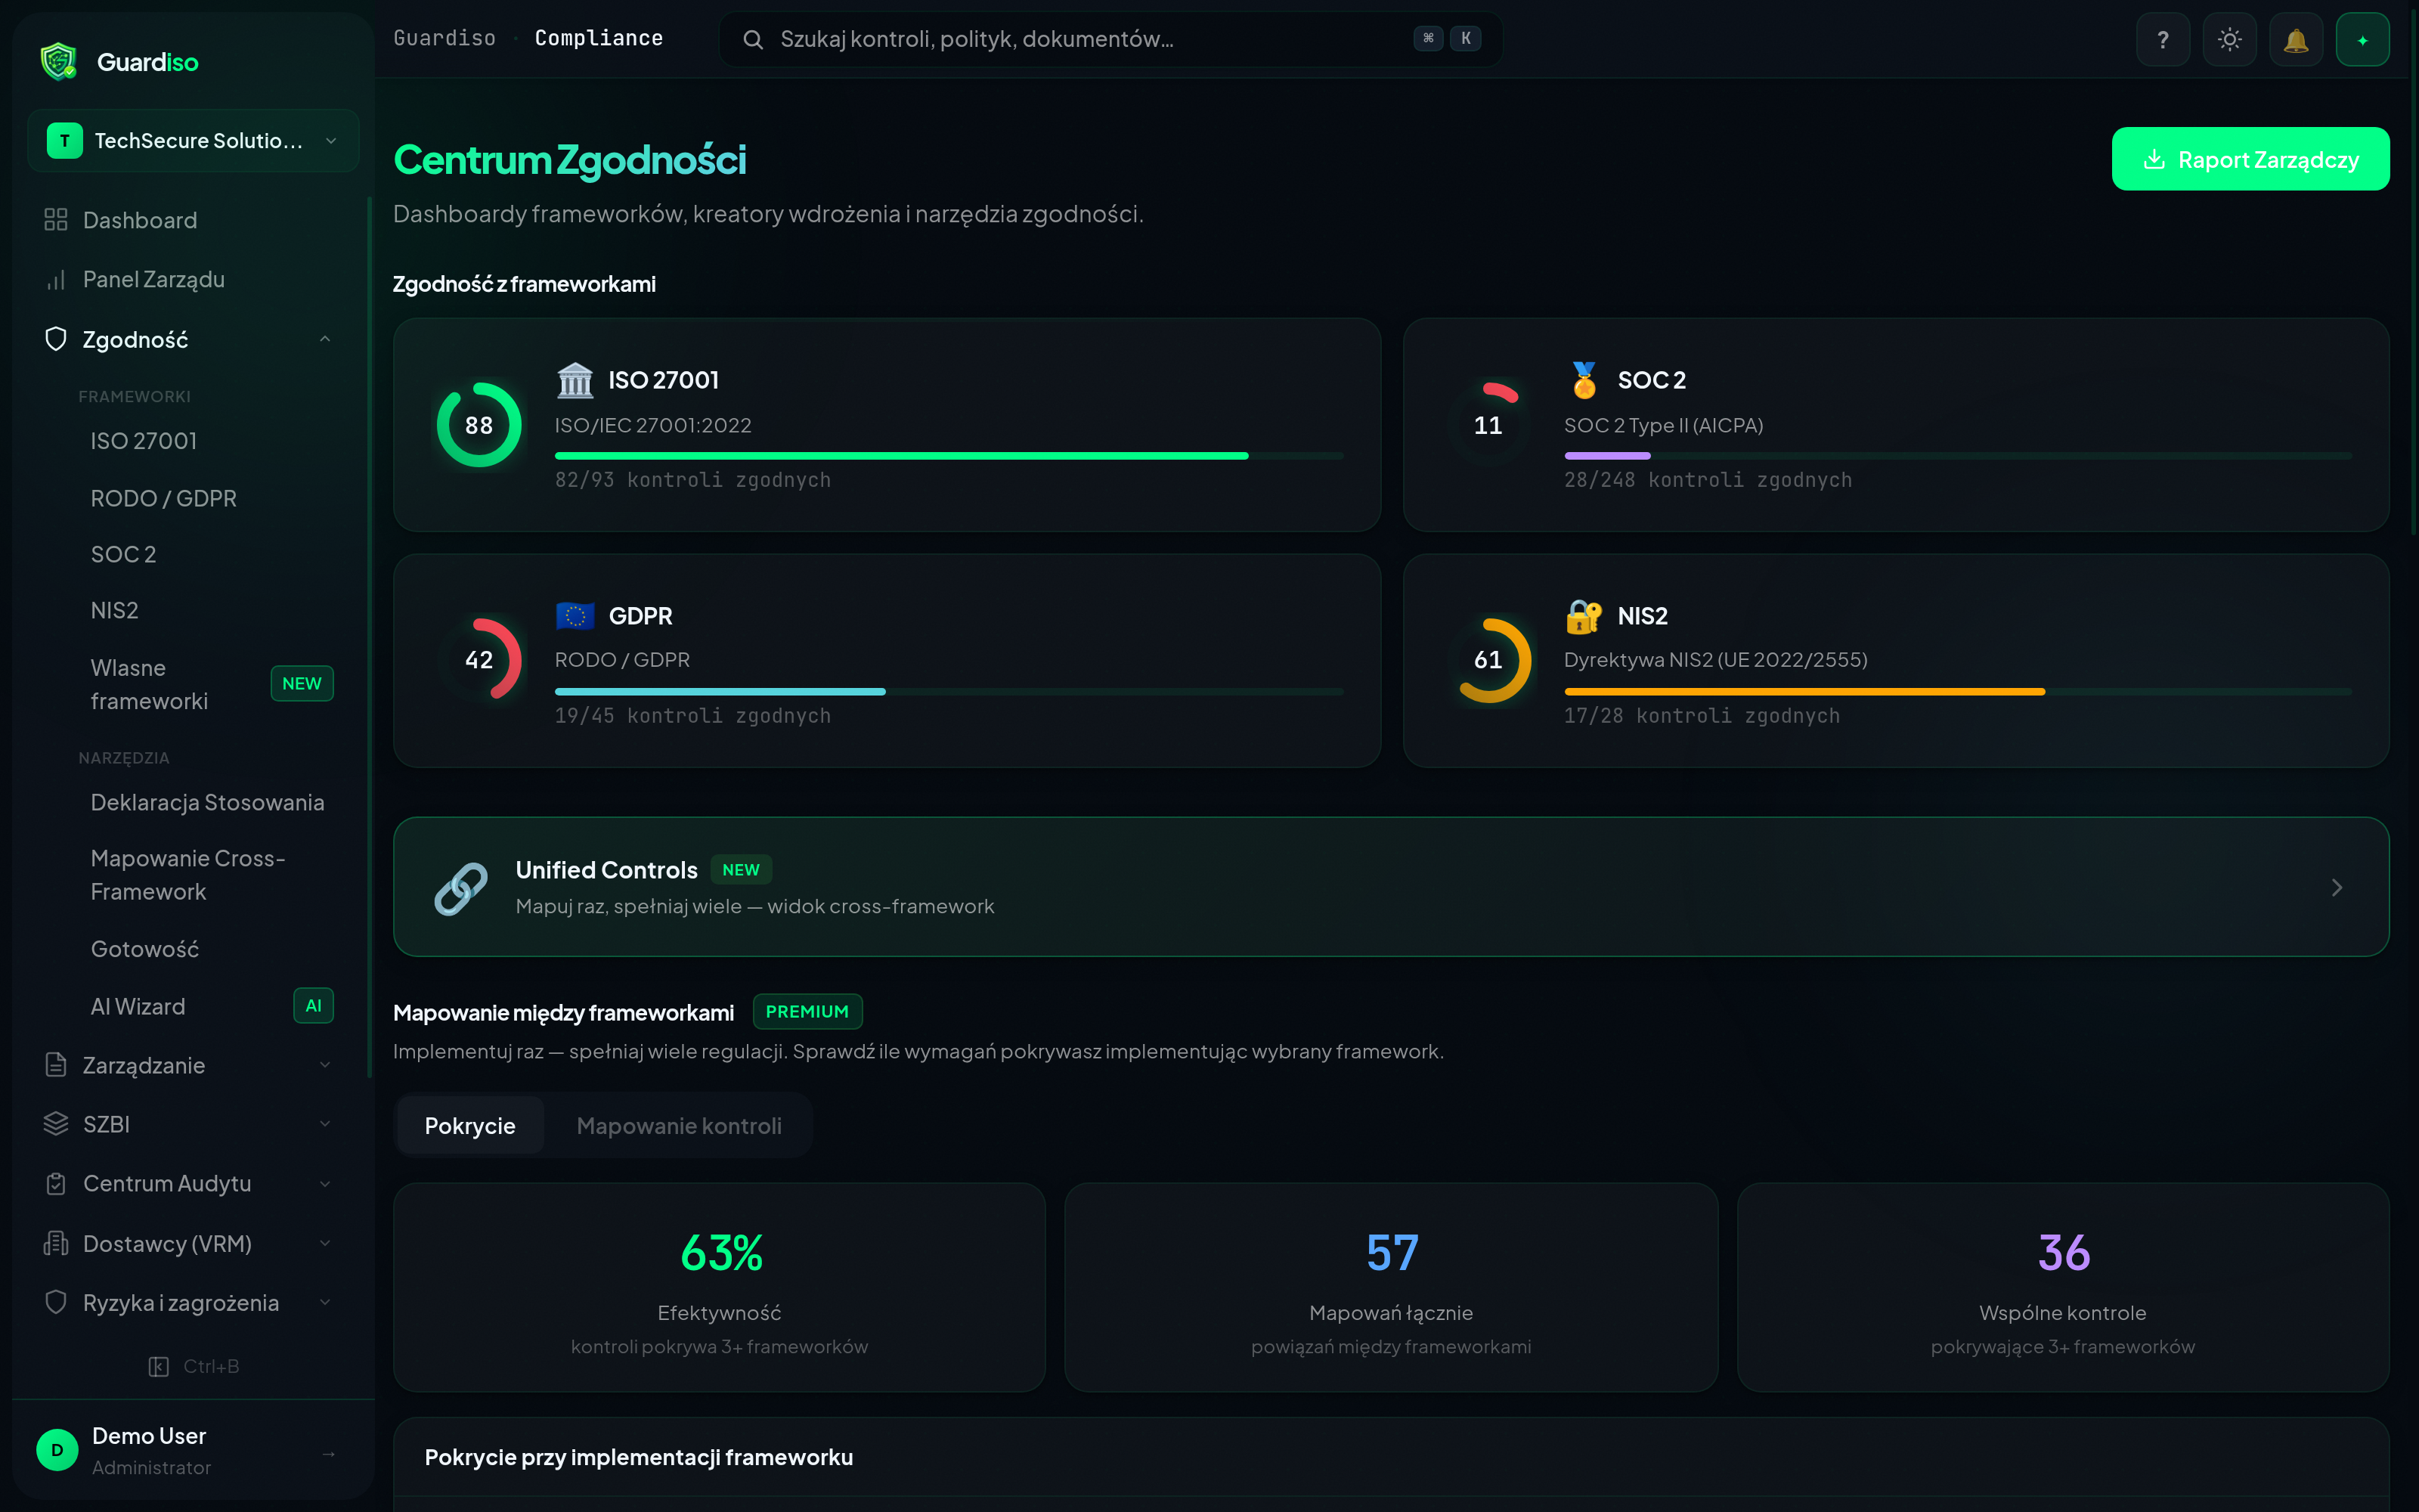Toggle the light/dark theme sun icon
The height and width of the screenshot is (1512, 2419).
(2229, 40)
